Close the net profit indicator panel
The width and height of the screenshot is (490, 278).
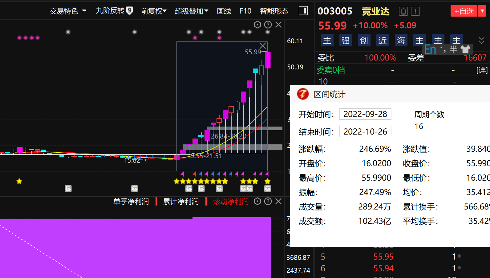click(x=278, y=201)
